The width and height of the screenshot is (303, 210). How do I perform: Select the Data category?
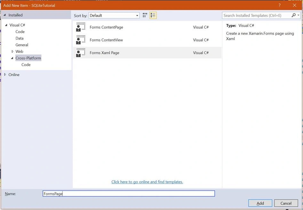[20, 38]
